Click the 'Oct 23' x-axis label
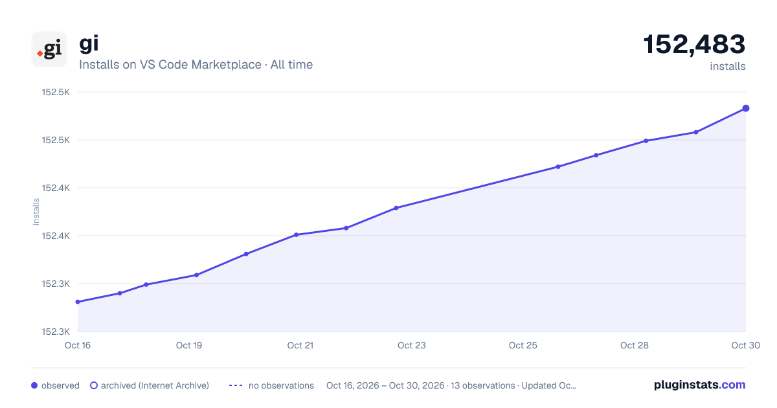Screen dimensions: 777x408 (x=412, y=345)
